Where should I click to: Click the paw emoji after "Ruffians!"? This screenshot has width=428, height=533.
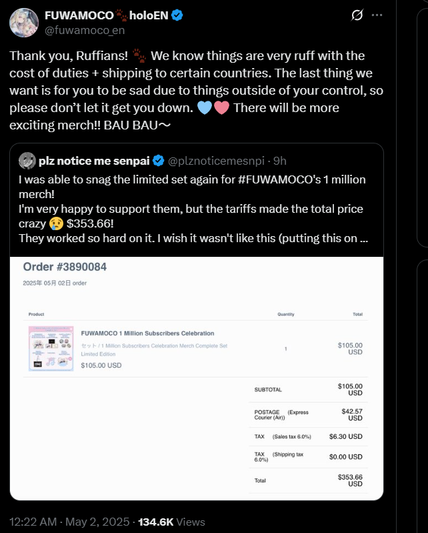pos(139,55)
